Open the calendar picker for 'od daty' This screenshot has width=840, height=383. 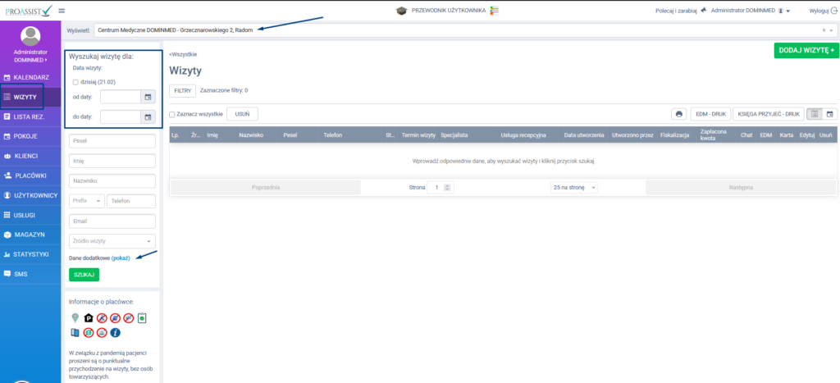[x=148, y=97]
